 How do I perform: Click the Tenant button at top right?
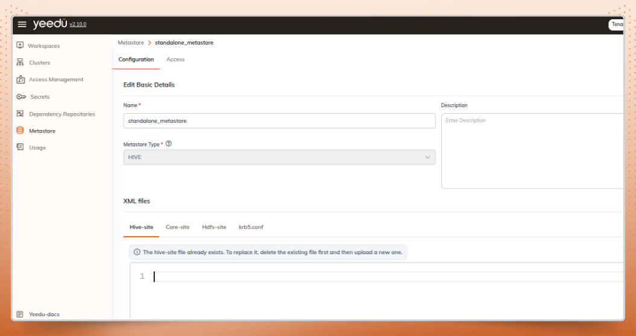click(x=616, y=24)
